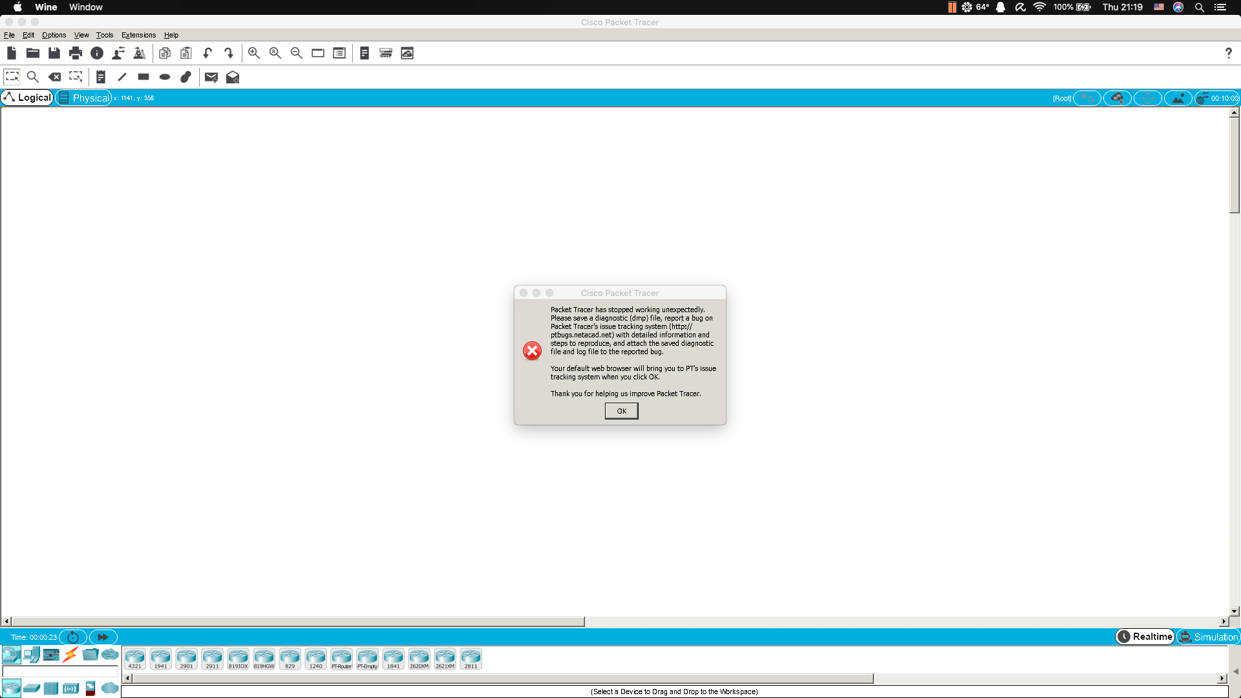
Task: Select the Draw Freeform tool
Action: point(186,77)
